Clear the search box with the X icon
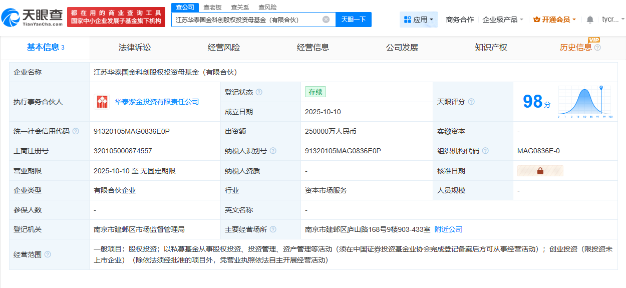The width and height of the screenshot is (626, 288). click(326, 20)
